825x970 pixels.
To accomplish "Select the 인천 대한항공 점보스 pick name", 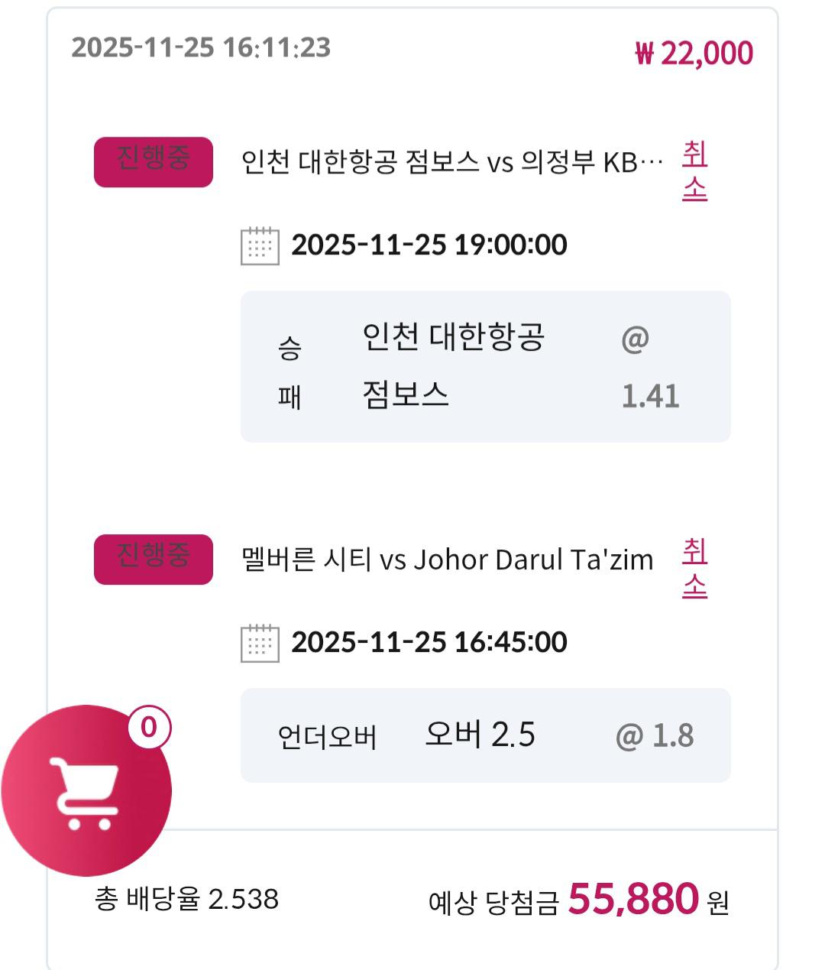I will click(x=453, y=365).
